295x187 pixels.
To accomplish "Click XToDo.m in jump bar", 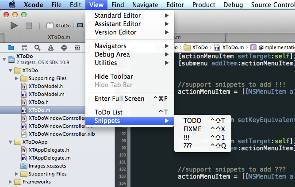I will 229,47.
